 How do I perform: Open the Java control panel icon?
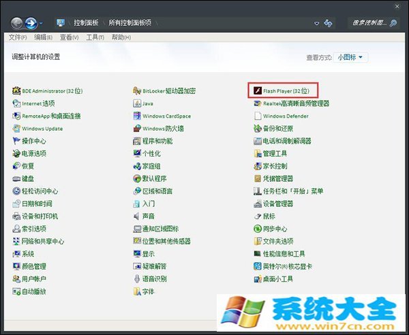pos(137,103)
